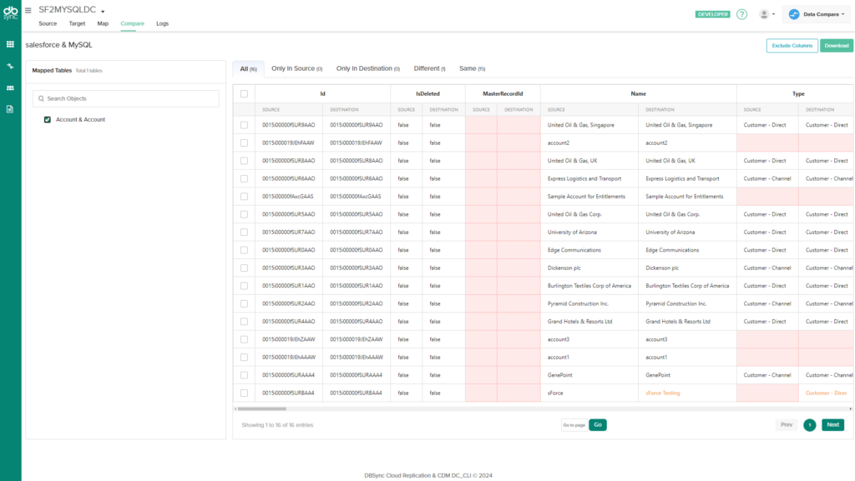
Task: Click the Id column header
Action: 323,93
